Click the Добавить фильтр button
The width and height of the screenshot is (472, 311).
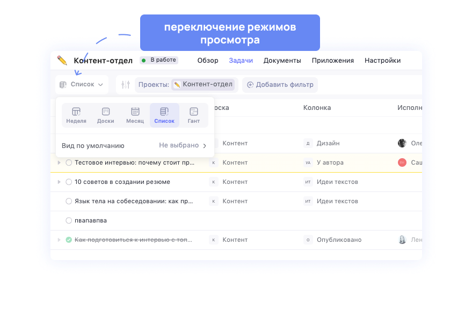pos(280,85)
